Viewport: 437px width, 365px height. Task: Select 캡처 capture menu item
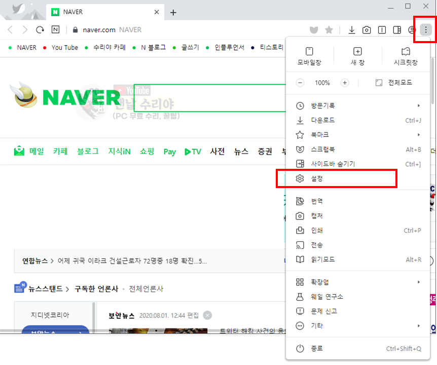click(x=358, y=216)
